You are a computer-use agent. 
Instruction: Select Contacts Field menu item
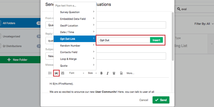[75, 52]
